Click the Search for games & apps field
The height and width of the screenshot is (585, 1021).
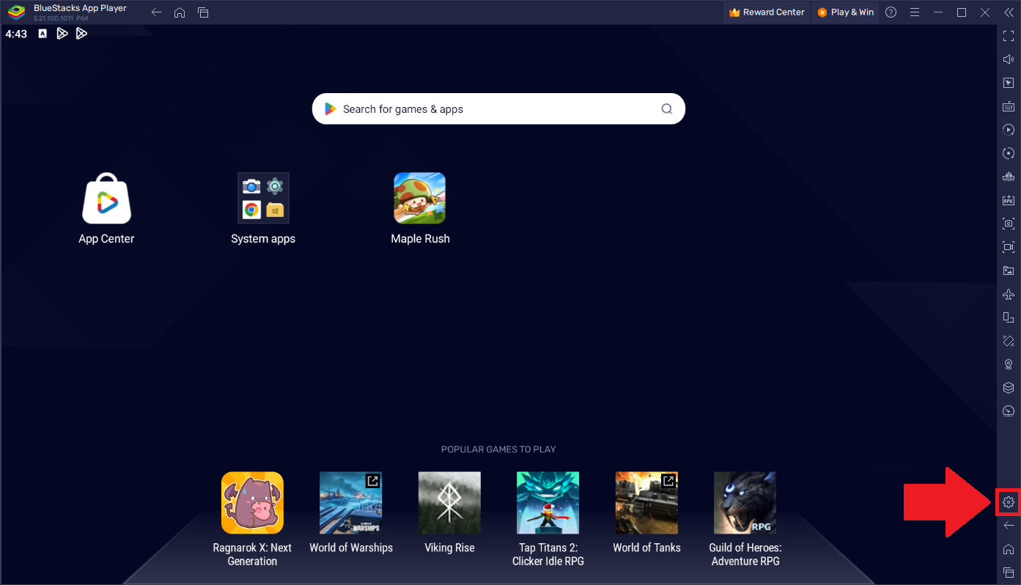(498, 108)
